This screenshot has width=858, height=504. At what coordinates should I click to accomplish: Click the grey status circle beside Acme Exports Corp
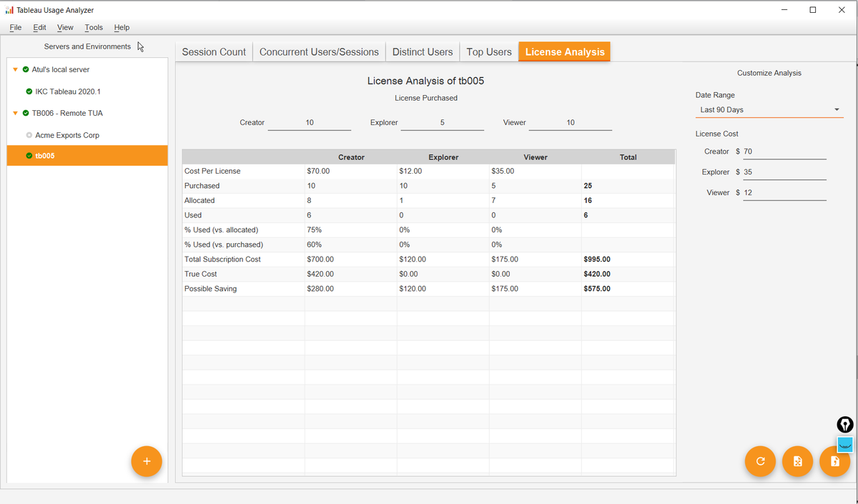click(x=29, y=135)
